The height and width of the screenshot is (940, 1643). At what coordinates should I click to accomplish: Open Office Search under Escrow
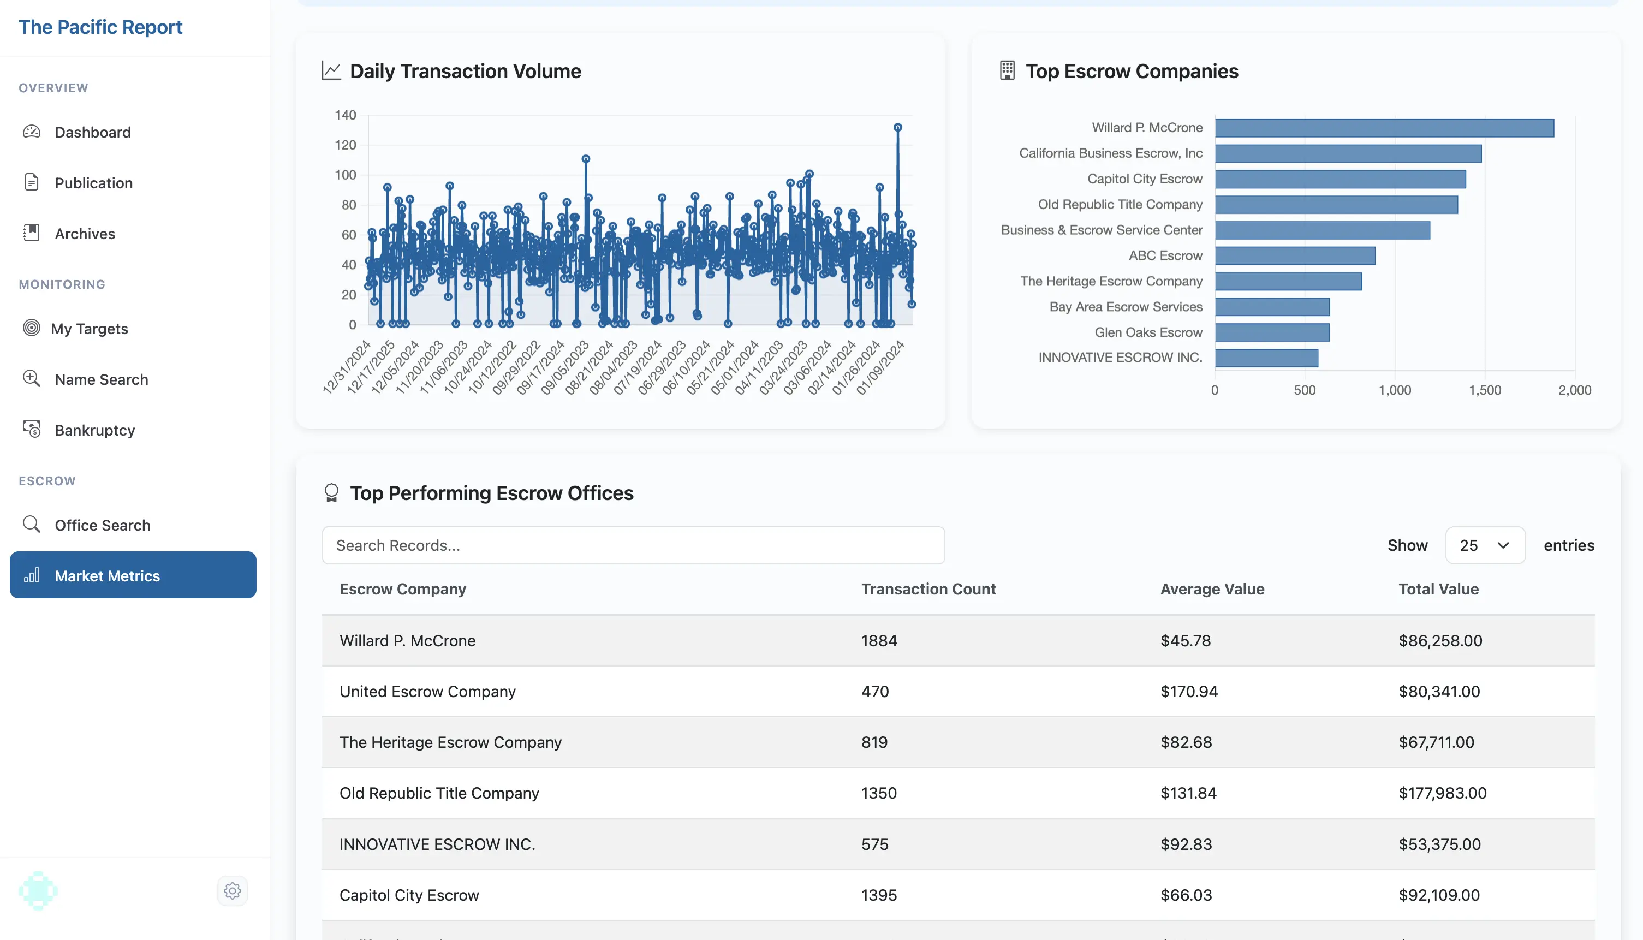[x=134, y=524]
